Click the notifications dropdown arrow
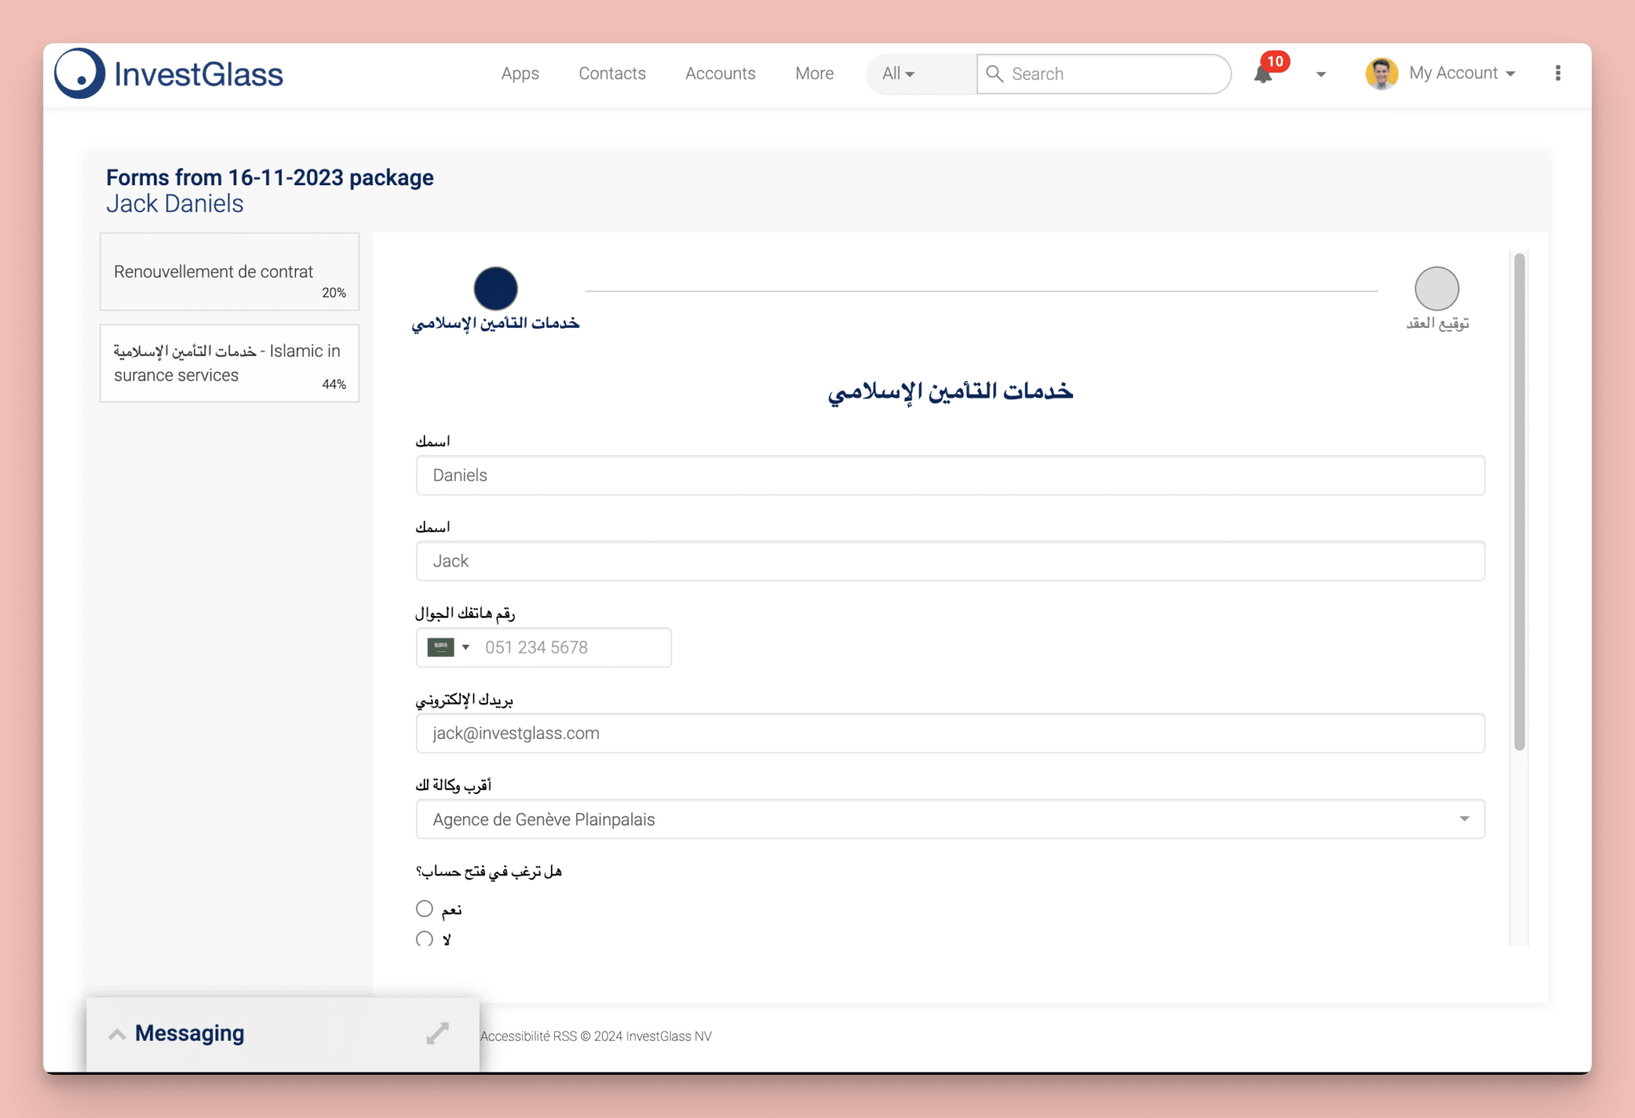 click(x=1320, y=73)
